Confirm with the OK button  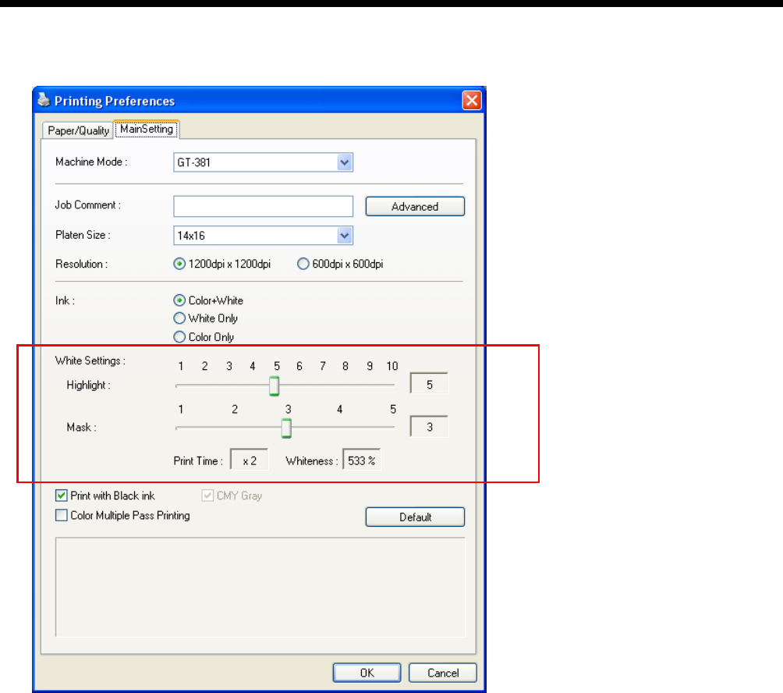tap(367, 673)
